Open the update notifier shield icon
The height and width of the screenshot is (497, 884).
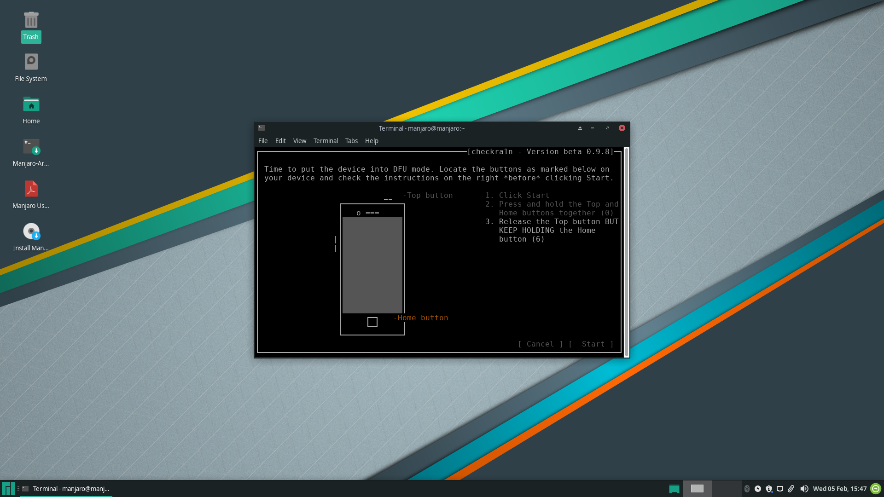click(x=769, y=489)
